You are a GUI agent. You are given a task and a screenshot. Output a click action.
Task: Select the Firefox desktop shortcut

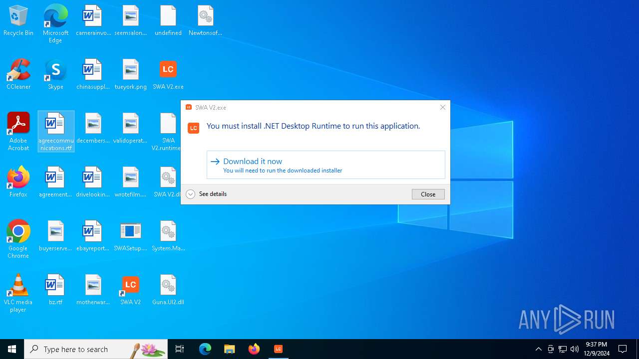click(x=18, y=182)
